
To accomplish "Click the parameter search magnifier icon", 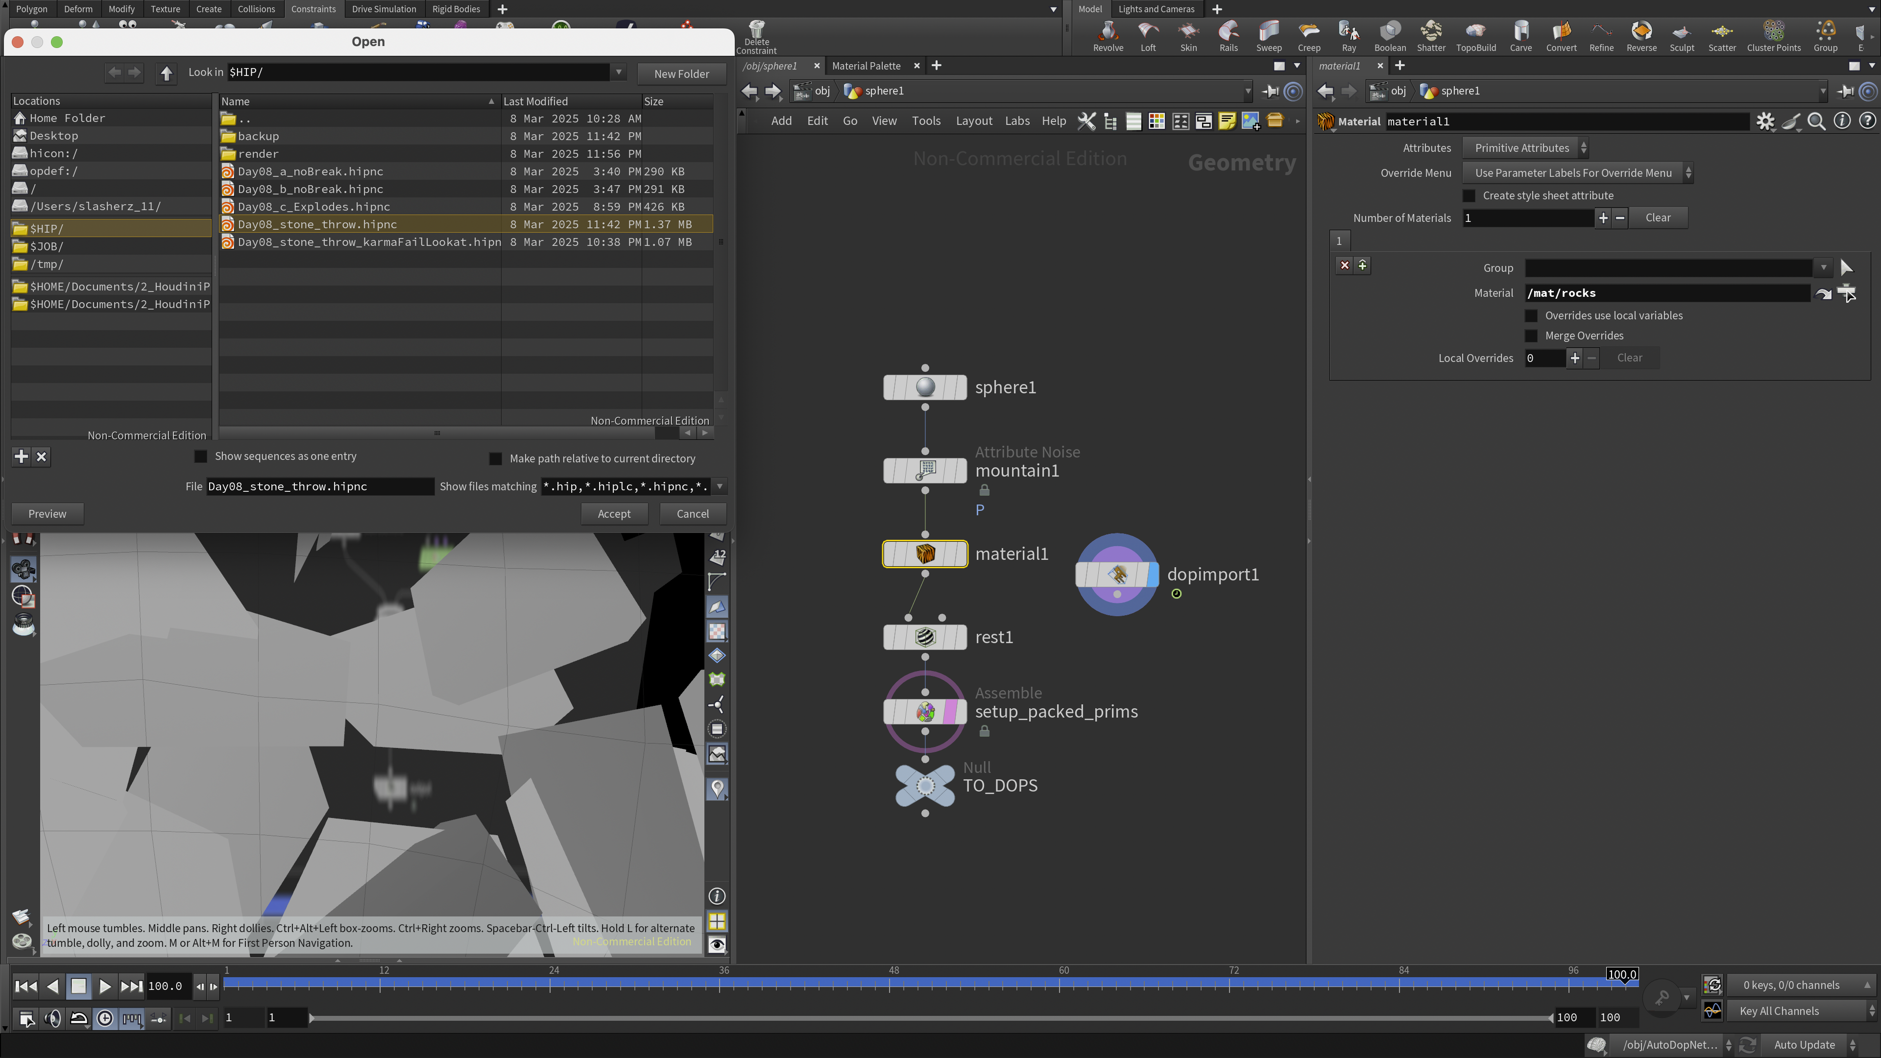I will (x=1817, y=121).
